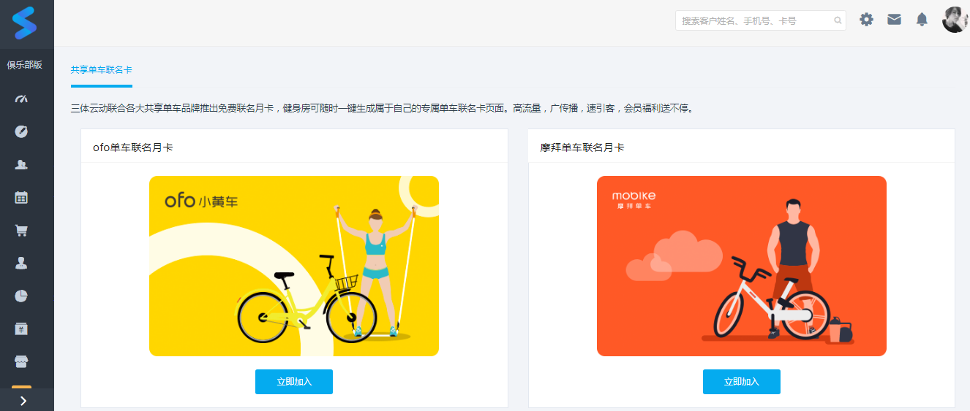970x411 pixels.
Task: Open the yen finance icon in sidebar
Action: tap(21, 329)
